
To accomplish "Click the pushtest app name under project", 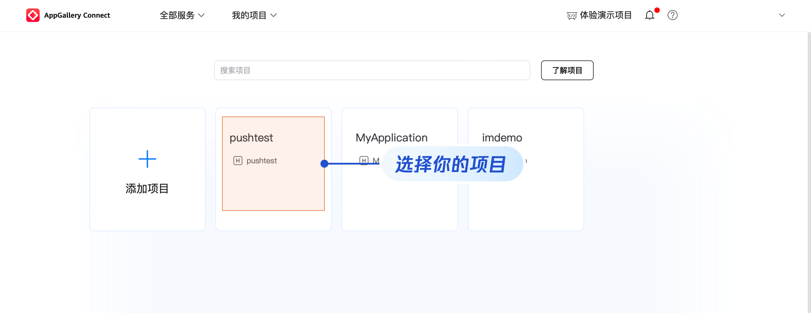I will pyautogui.click(x=262, y=161).
